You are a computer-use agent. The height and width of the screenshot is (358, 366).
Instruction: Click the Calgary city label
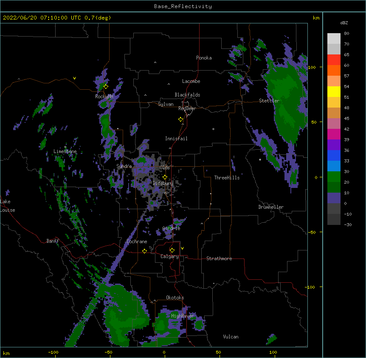click(169, 256)
